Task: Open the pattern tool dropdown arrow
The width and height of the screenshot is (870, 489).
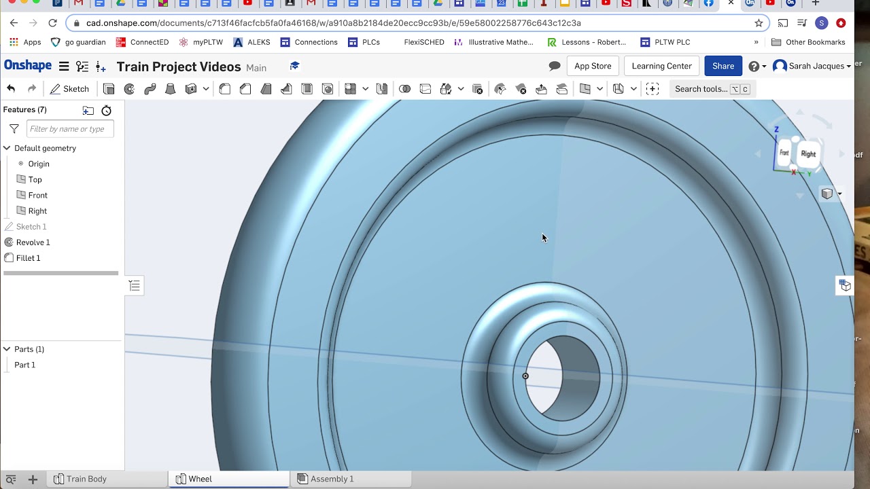Action: point(365,89)
